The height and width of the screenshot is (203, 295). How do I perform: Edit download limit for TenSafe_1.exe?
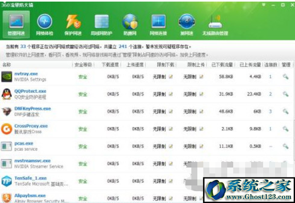tap(171, 181)
